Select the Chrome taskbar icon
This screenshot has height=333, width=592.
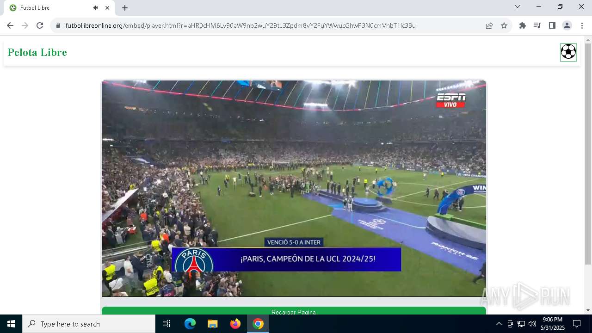pos(258,324)
